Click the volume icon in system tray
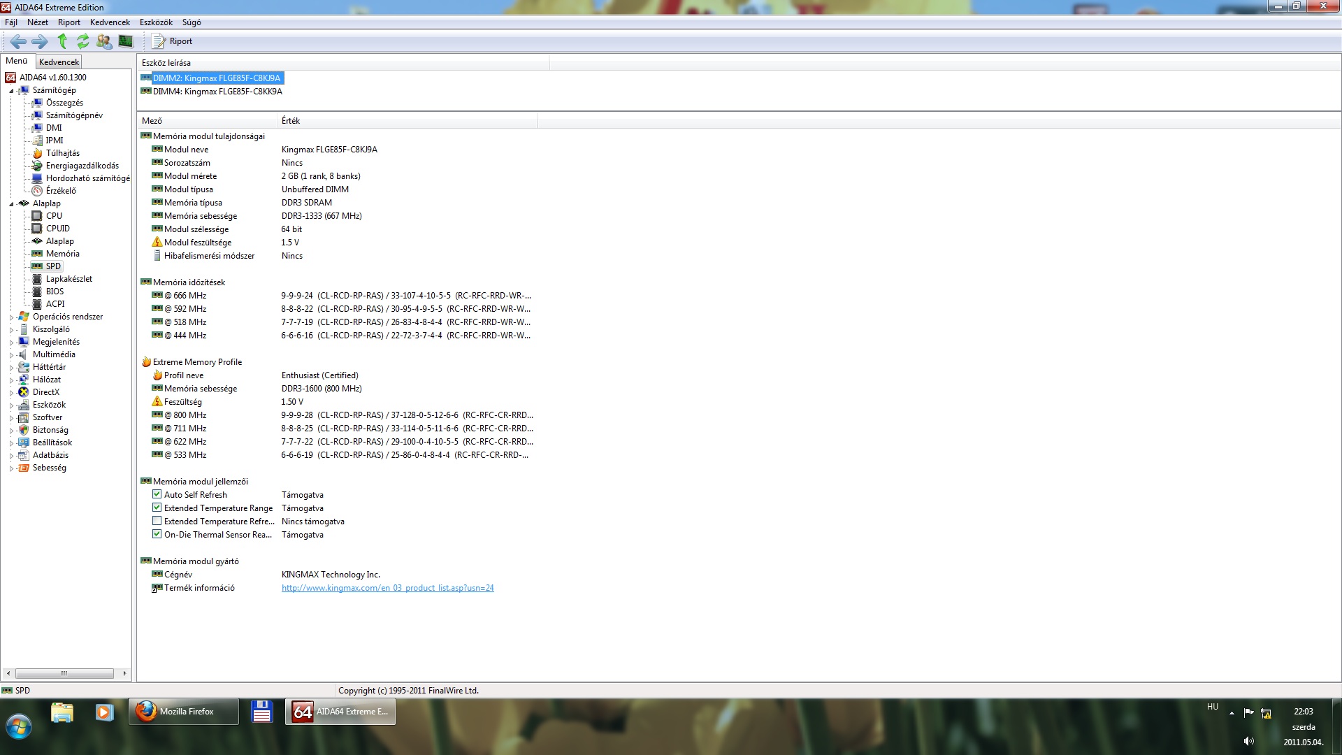1342x755 pixels. [x=1248, y=741]
